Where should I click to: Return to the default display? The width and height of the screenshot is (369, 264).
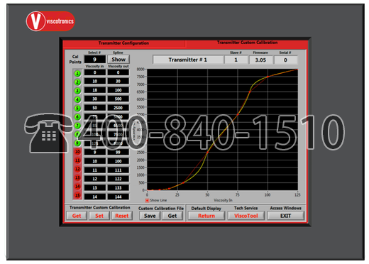[206, 216]
